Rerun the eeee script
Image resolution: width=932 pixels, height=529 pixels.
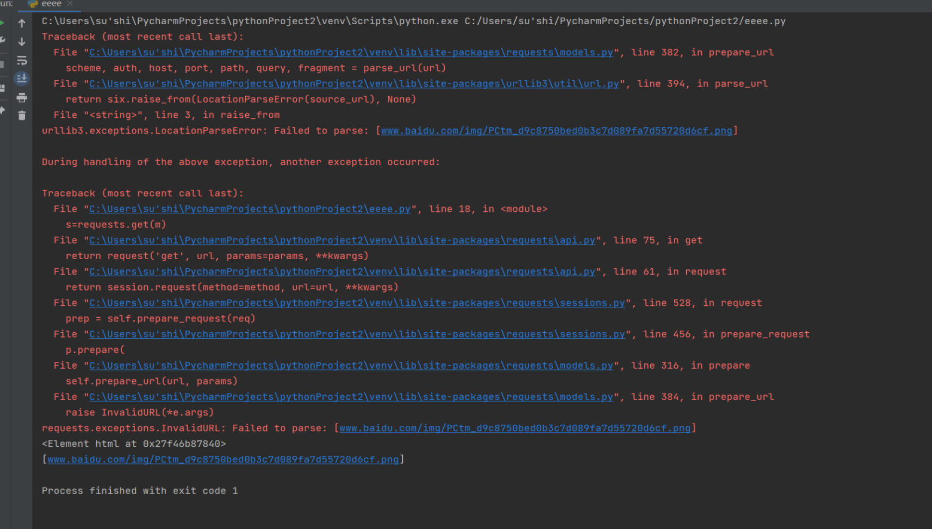click(x=2, y=23)
